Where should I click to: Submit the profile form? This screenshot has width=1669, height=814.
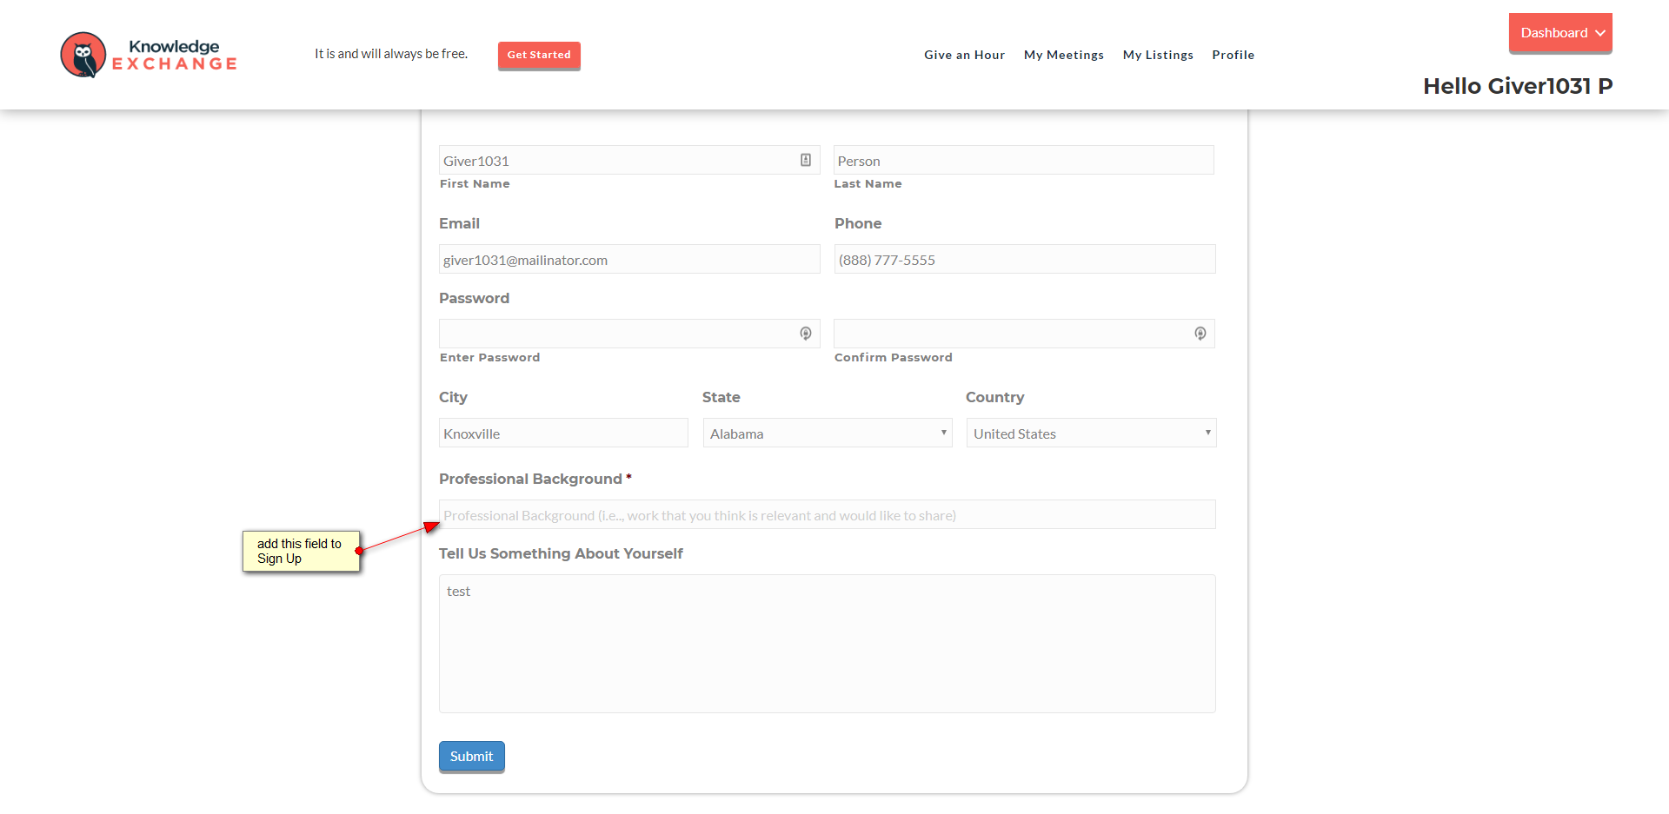(x=471, y=756)
